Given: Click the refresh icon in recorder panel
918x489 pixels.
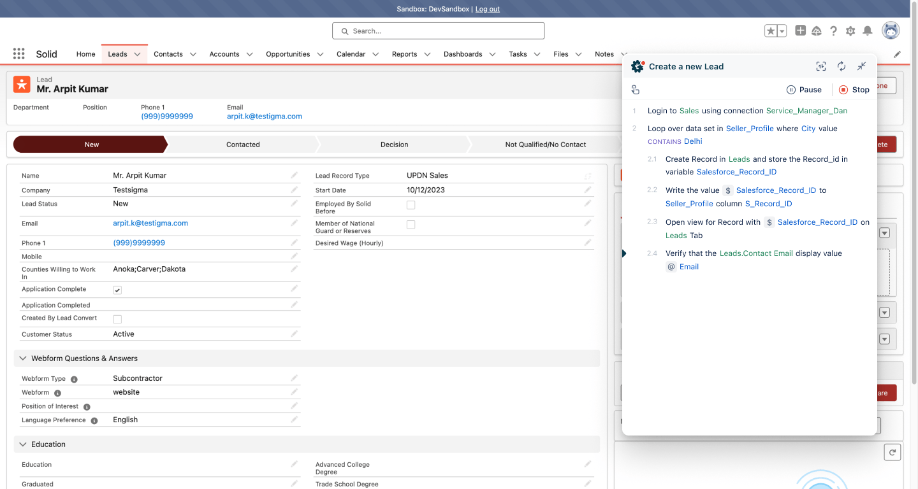Looking at the screenshot, I should click(x=841, y=66).
